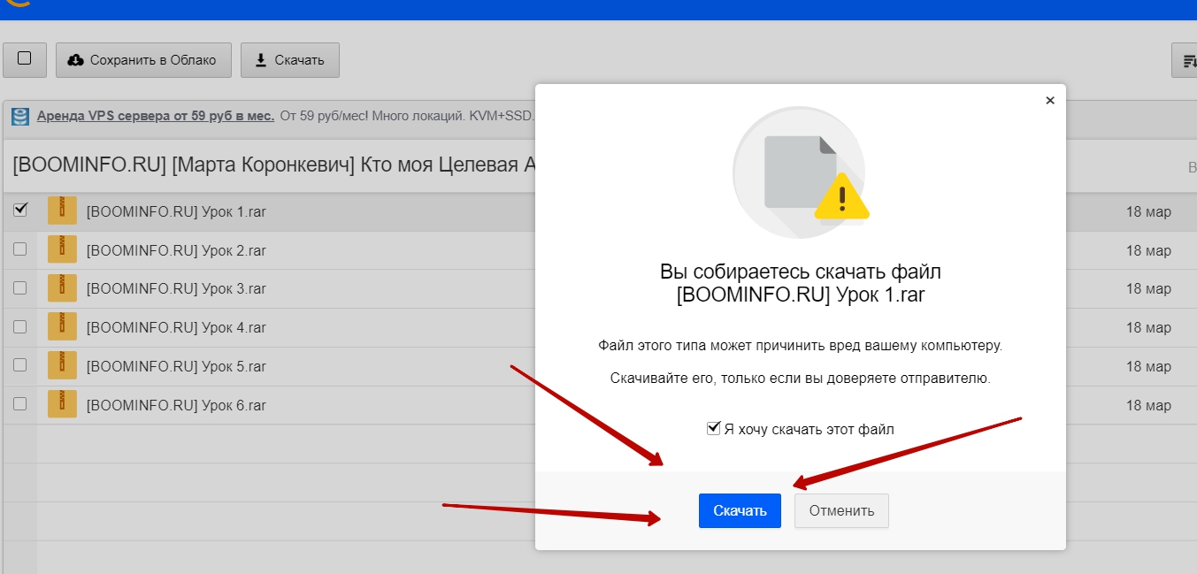Click the '18 мар' date of Урок 4.rar

(1148, 328)
